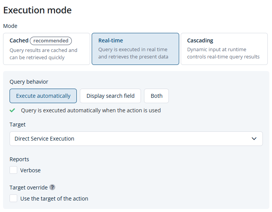Click the Verbose checkbox label text

click(30, 170)
